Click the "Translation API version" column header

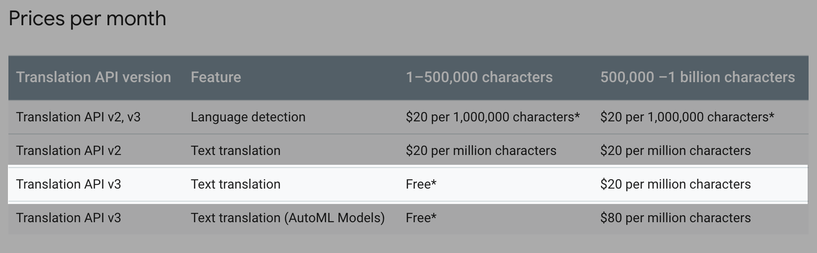[x=93, y=77]
